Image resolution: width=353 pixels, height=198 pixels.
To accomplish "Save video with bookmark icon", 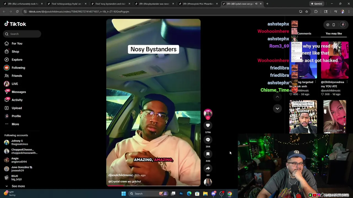I will (x=208, y=154).
